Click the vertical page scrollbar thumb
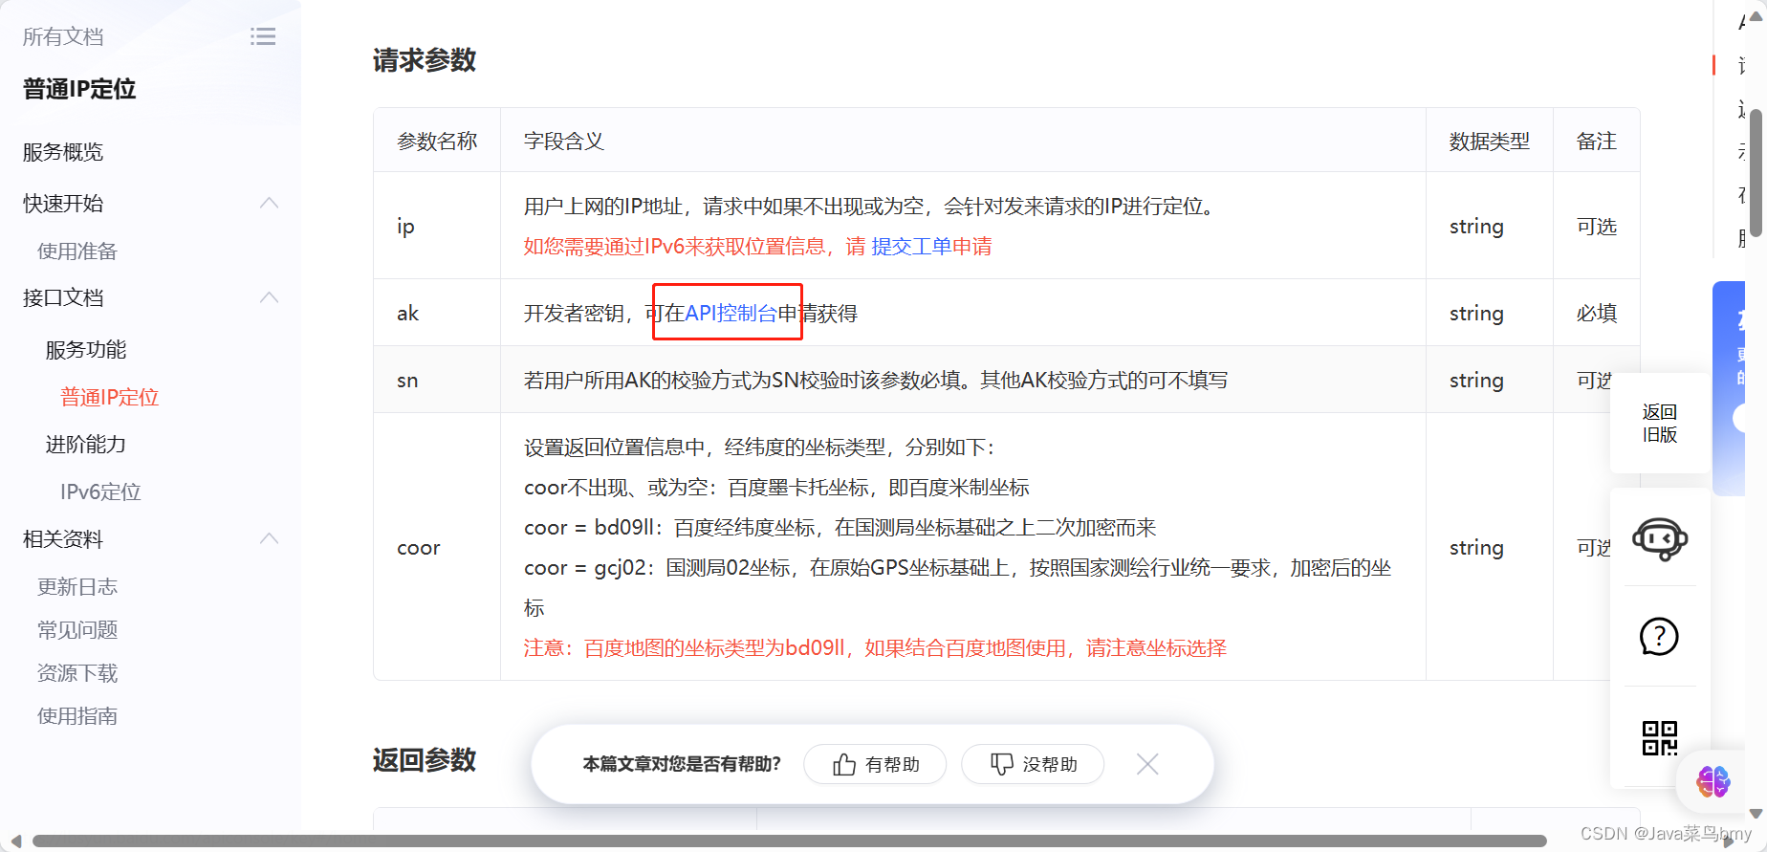 tap(1756, 172)
